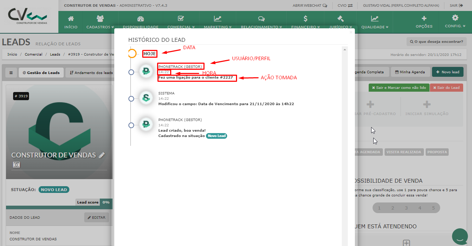Image resolution: width=472 pixels, height=246 pixels.
Task: Expand the Relacionamento menu
Action: click(x=261, y=22)
